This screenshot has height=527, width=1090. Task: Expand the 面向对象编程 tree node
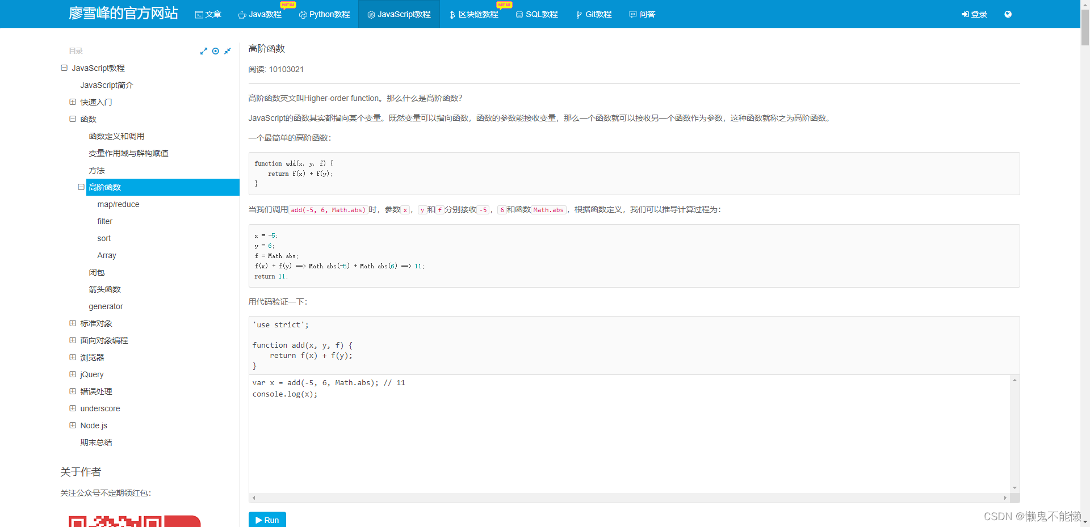tap(73, 340)
